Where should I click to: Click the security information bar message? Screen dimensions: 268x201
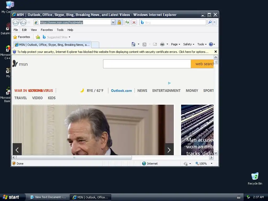(113, 52)
